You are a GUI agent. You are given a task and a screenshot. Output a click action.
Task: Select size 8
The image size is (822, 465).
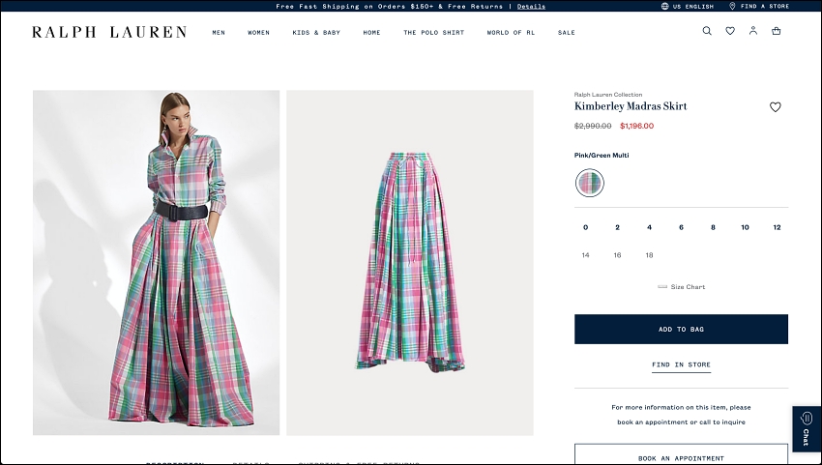pos(713,227)
